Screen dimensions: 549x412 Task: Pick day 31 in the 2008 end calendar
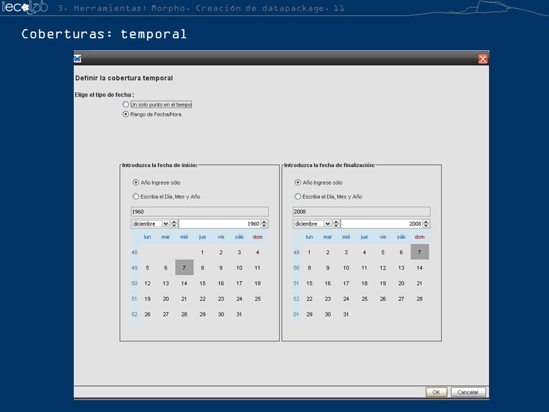tap(346, 314)
